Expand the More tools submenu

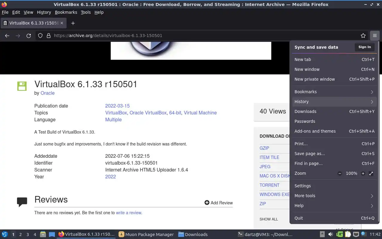334,196
